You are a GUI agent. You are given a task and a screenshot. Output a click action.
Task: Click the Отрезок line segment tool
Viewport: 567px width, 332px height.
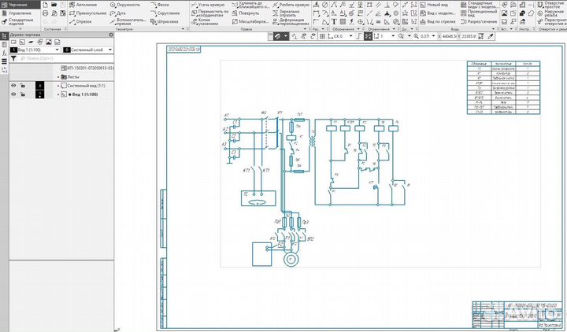[80, 21]
